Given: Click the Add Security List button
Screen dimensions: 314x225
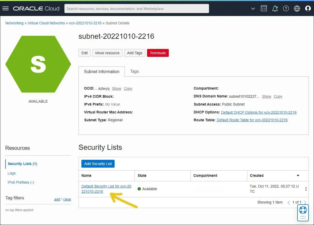Looking at the screenshot, I should [98, 164].
